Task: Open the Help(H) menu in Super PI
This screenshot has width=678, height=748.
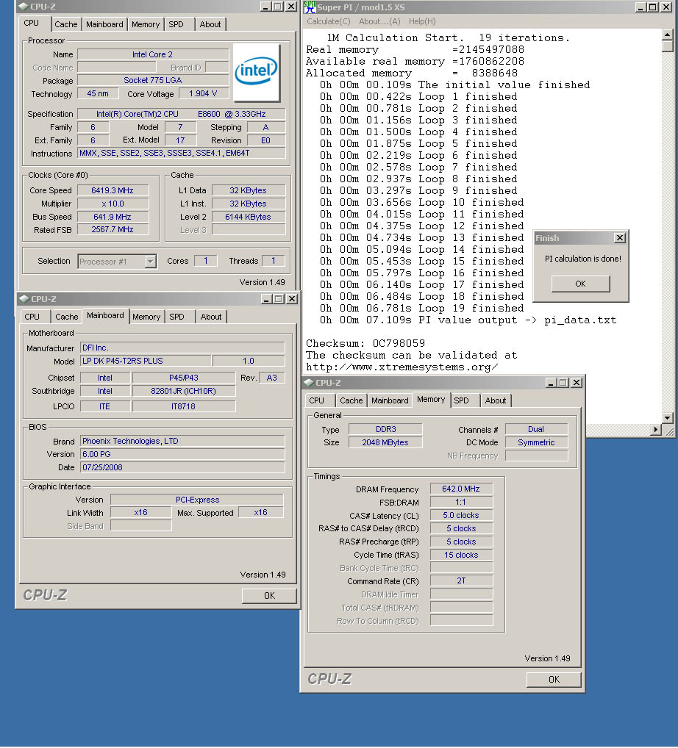Action: [422, 21]
